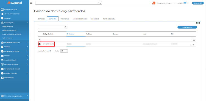
Task: Click the Manuales y tutoriales question icon
Action: pyautogui.click(x=2, y=73)
